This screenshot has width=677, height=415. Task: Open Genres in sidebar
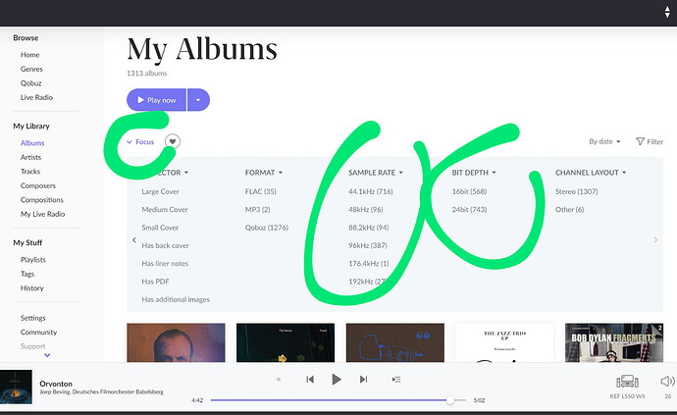(31, 69)
